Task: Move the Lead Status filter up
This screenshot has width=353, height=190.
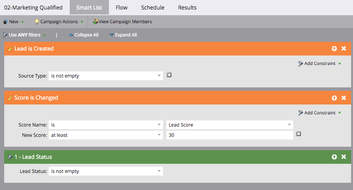Action: [x=334, y=157]
